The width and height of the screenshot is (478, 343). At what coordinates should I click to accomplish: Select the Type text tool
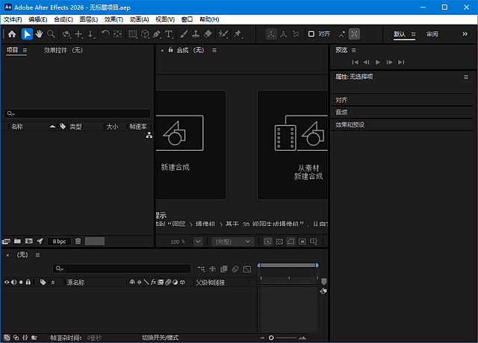(x=168, y=34)
